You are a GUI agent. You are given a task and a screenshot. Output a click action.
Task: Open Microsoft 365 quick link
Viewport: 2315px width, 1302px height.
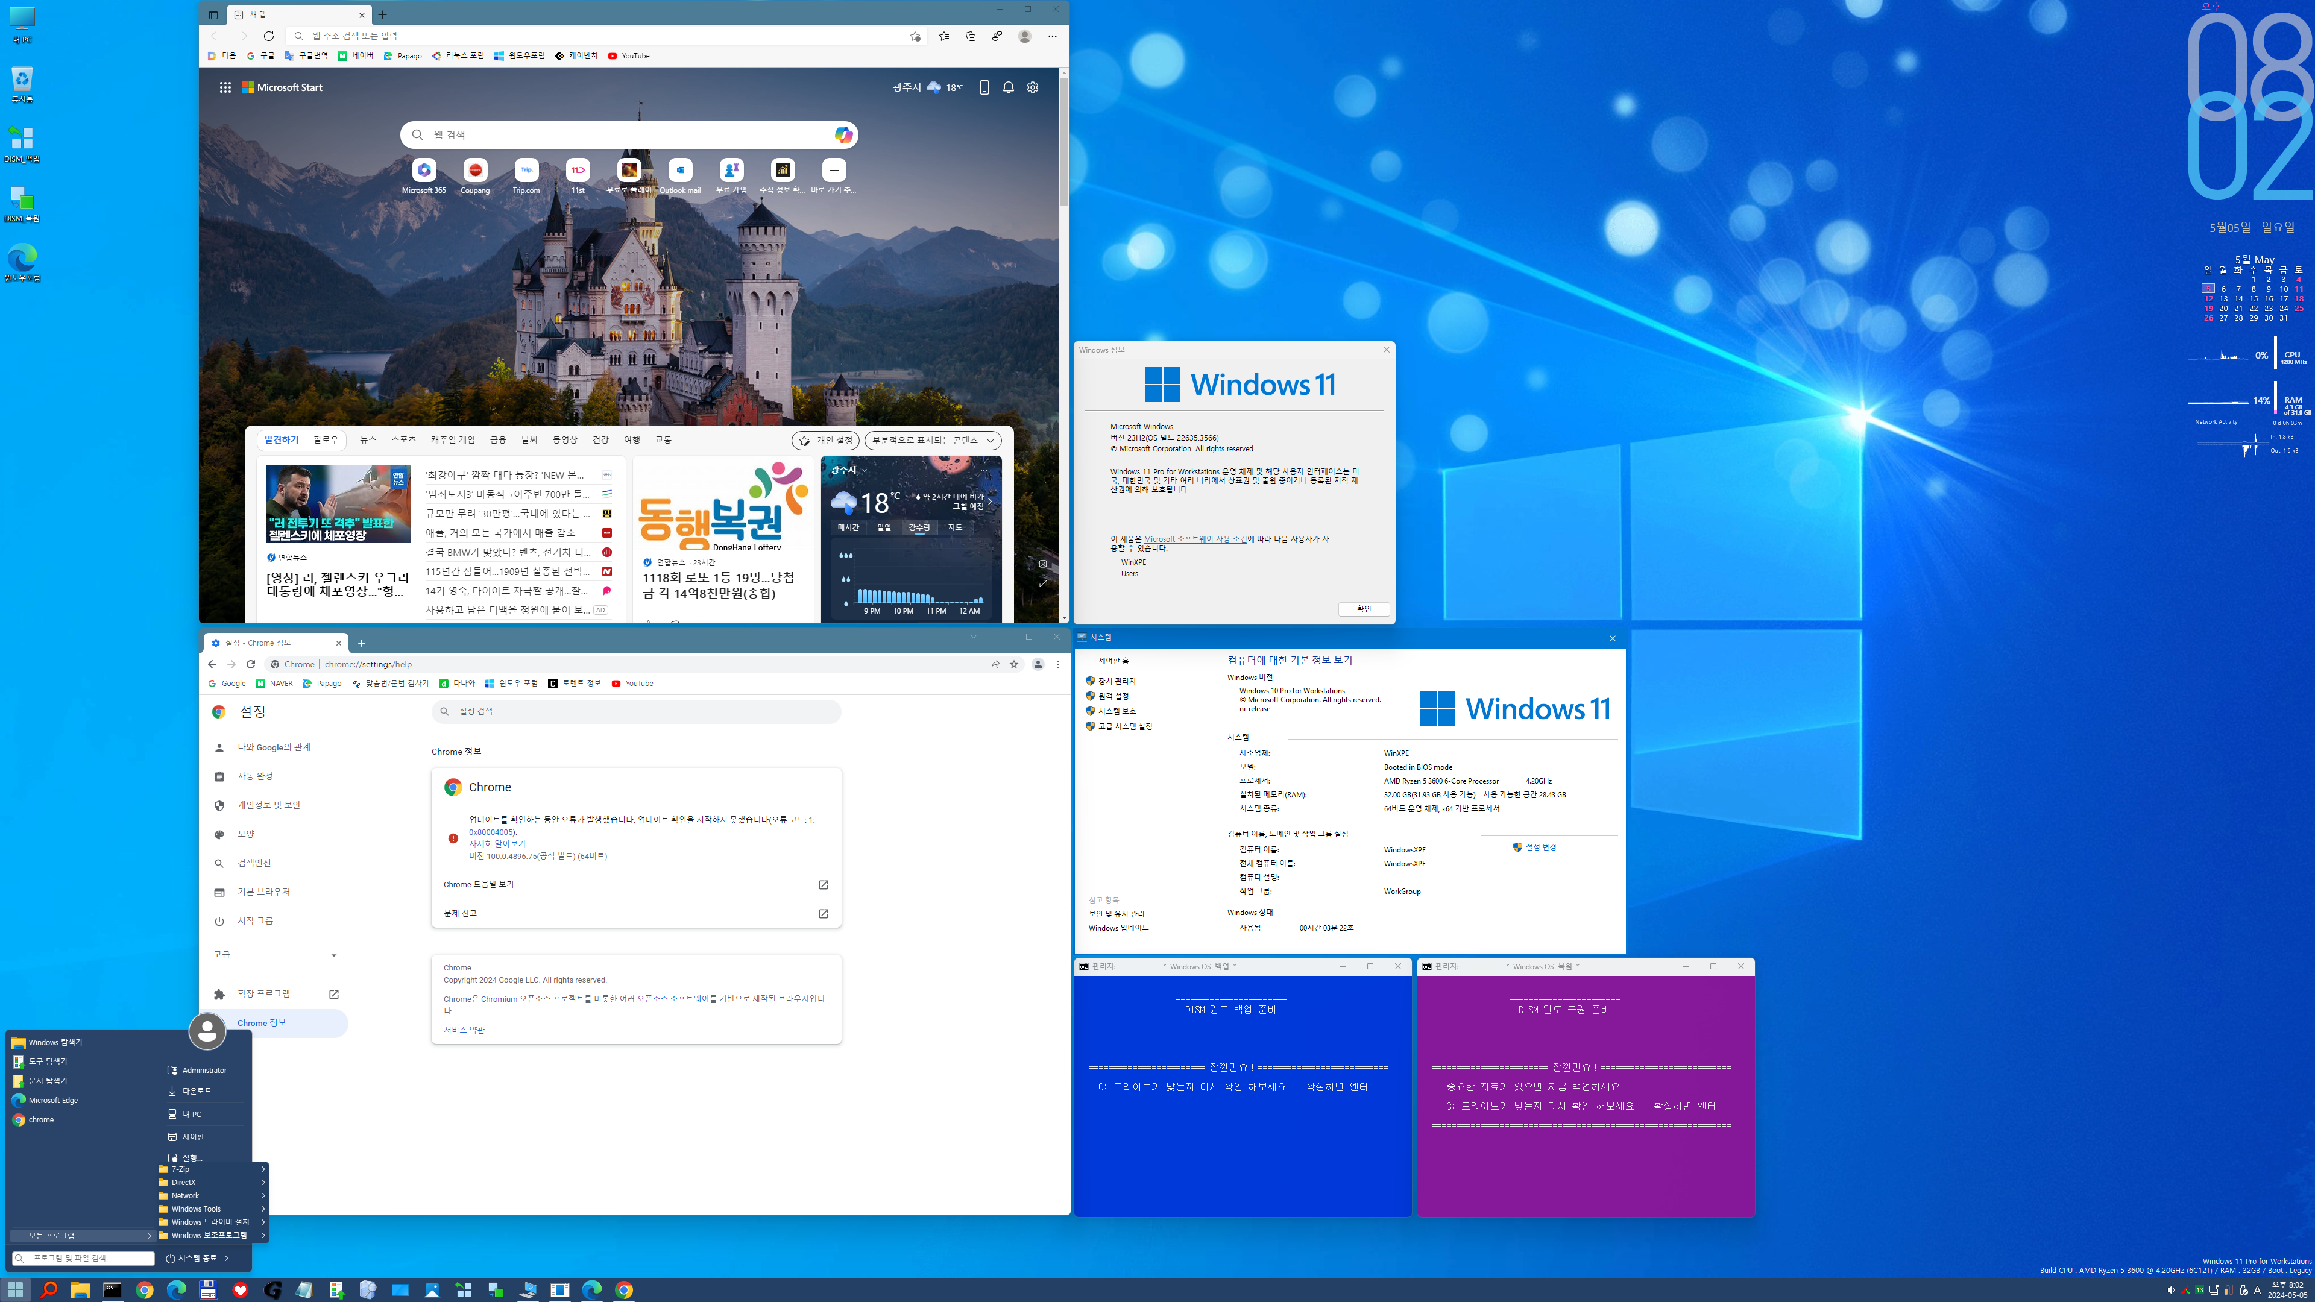[x=423, y=176]
